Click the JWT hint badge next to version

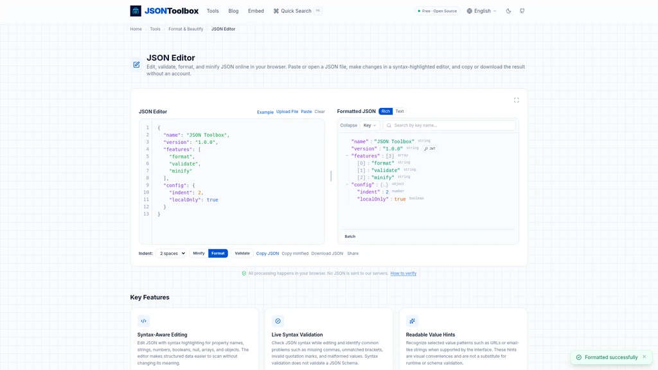tap(430, 148)
